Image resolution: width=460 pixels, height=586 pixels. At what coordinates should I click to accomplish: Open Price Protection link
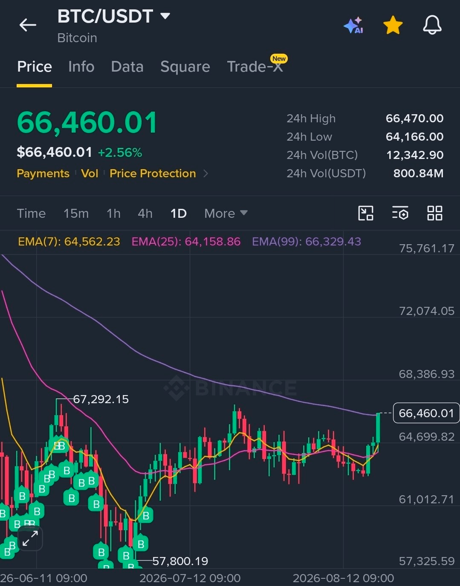[x=153, y=173]
